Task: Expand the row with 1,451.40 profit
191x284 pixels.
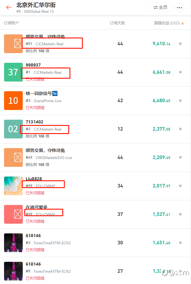Action: (180, 243)
